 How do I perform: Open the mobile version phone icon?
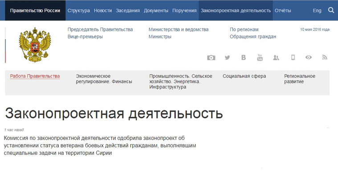(x=293, y=57)
